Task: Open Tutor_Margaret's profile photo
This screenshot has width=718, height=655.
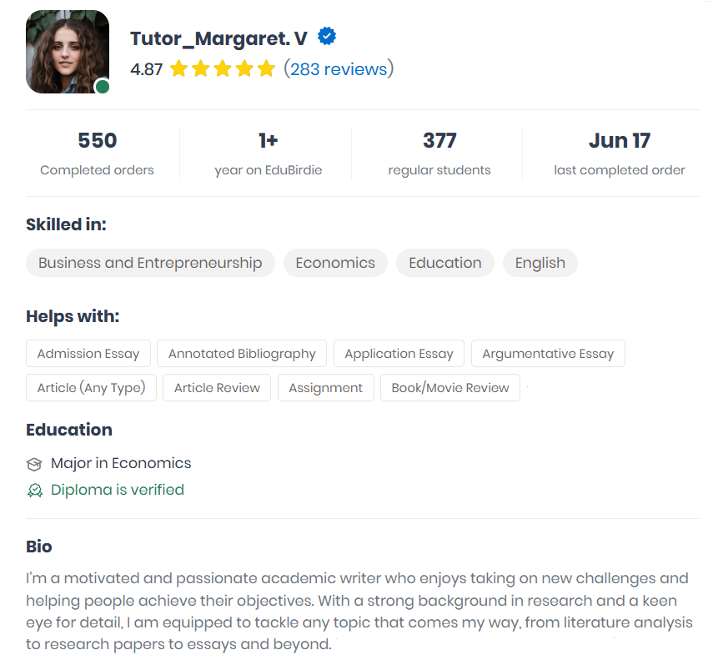Action: 68,52
